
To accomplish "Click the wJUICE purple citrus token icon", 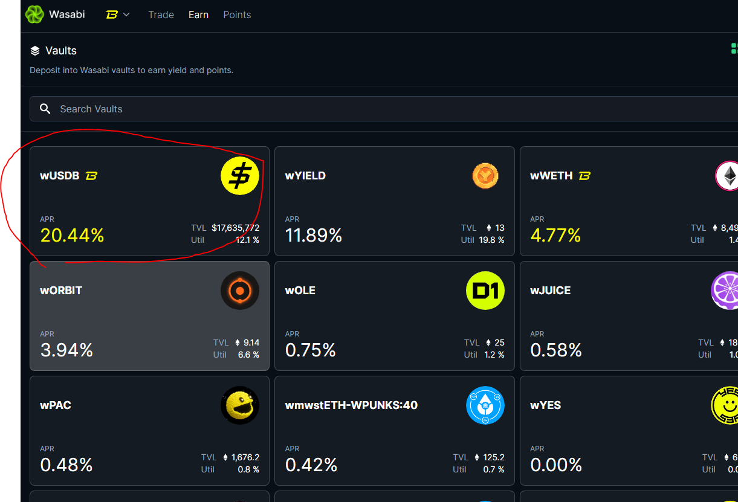I will (725, 291).
